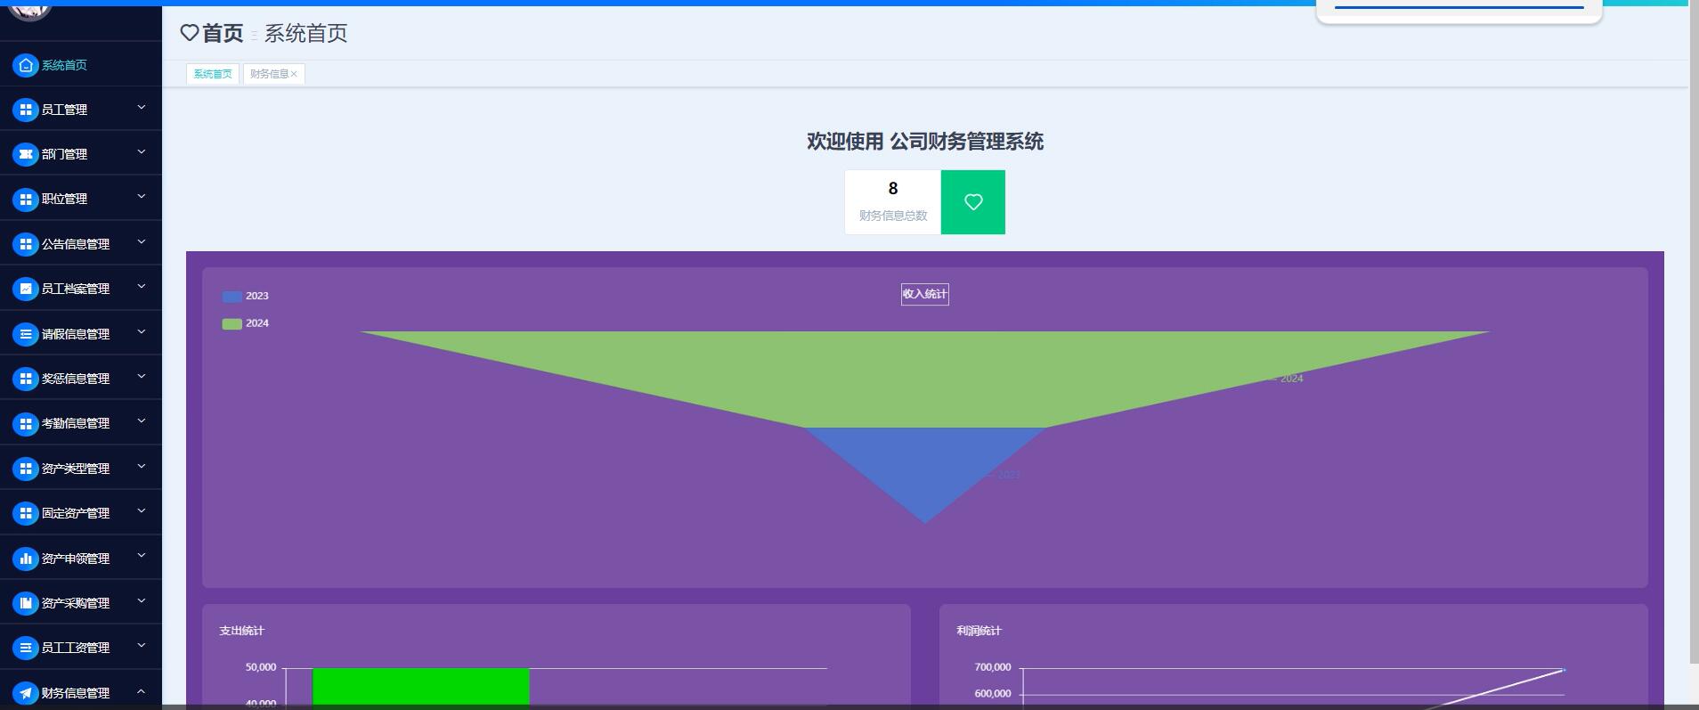
Task: Expand the 奖惩信息管理 chevron
Action: pyautogui.click(x=141, y=377)
